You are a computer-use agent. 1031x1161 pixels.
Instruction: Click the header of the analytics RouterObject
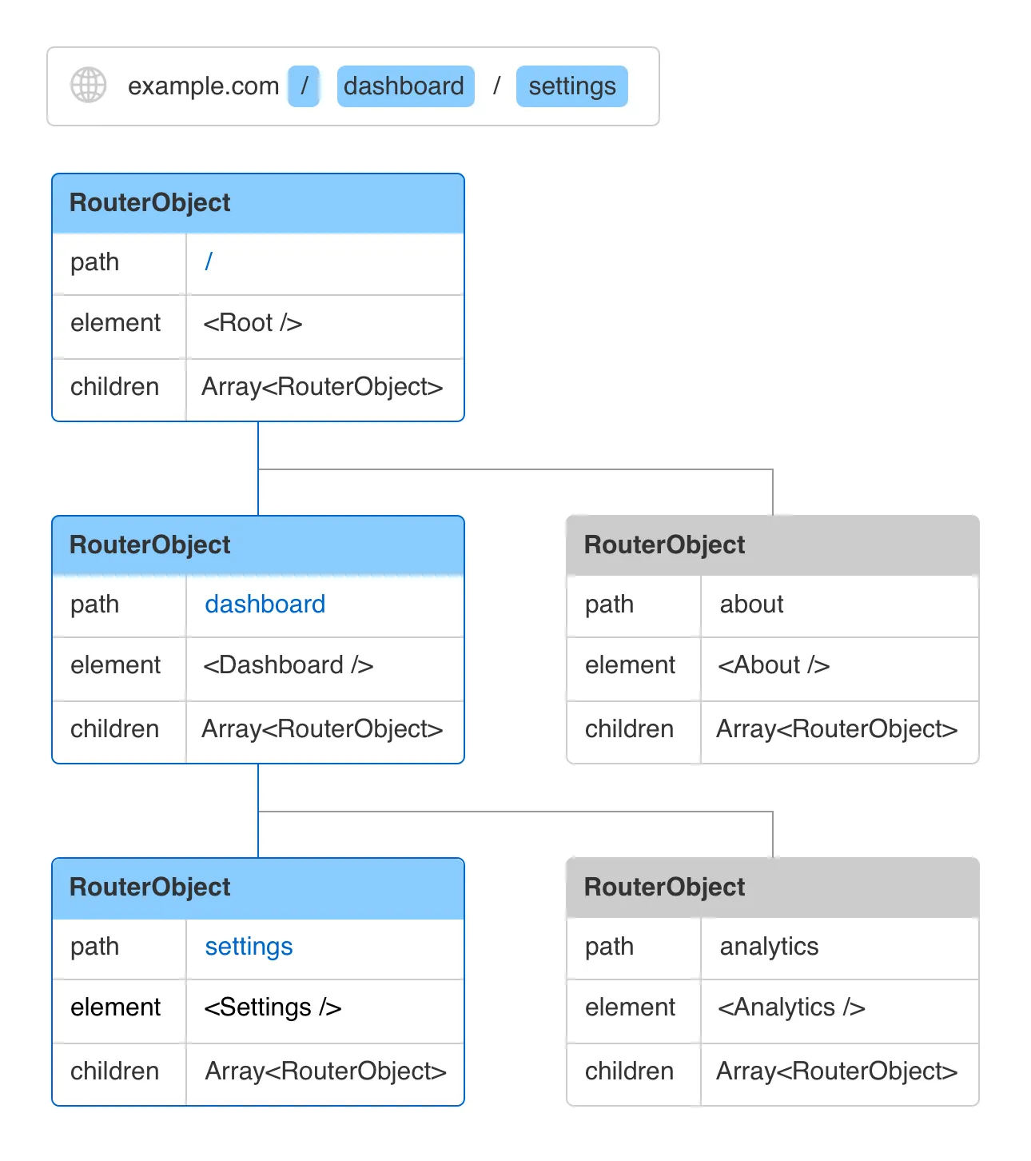pos(772,888)
